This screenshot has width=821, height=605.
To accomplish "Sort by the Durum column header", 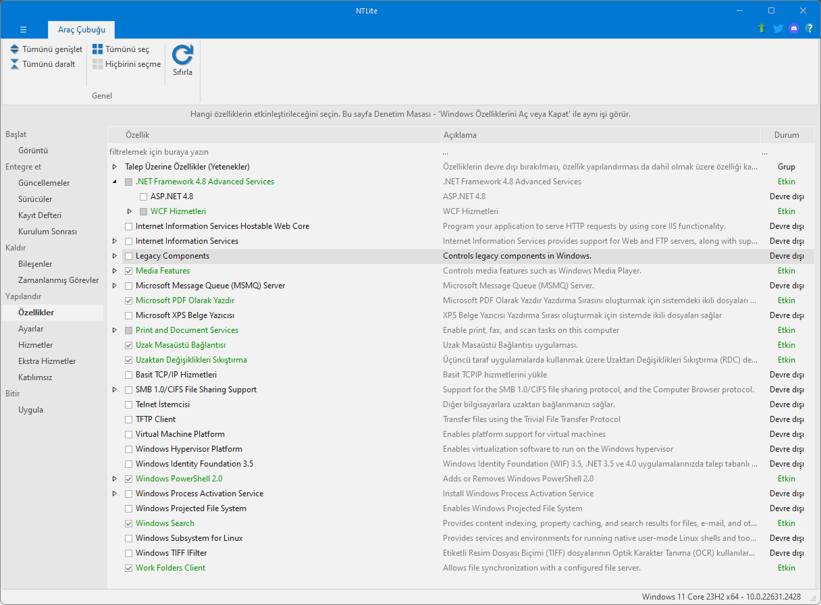I will coord(787,135).
